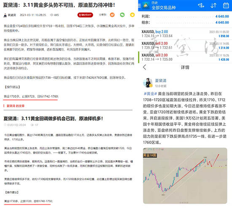This screenshot has width=232, height=208.
Task: Select the XAUUSD buy 2.00 trade row
Action: 185,34
